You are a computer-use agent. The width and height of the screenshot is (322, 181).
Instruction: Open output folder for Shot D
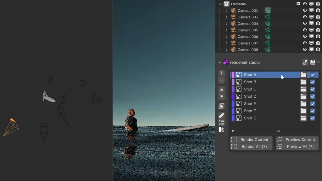pyautogui.click(x=303, y=96)
